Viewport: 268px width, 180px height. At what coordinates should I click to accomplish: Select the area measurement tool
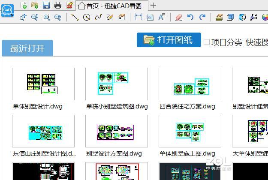[x=150, y=17]
